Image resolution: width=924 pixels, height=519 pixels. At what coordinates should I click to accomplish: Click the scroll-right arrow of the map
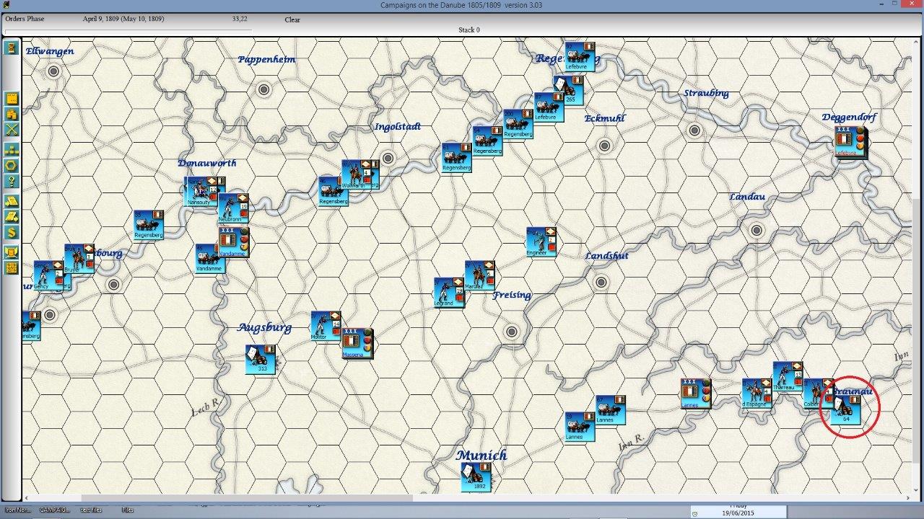point(907,497)
